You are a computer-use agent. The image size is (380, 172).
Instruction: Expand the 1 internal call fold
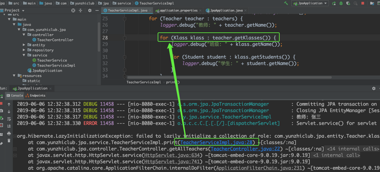tap(336, 155)
